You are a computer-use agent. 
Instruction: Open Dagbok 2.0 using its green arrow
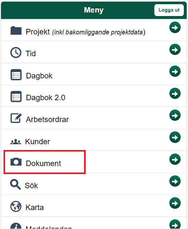pos(175,93)
